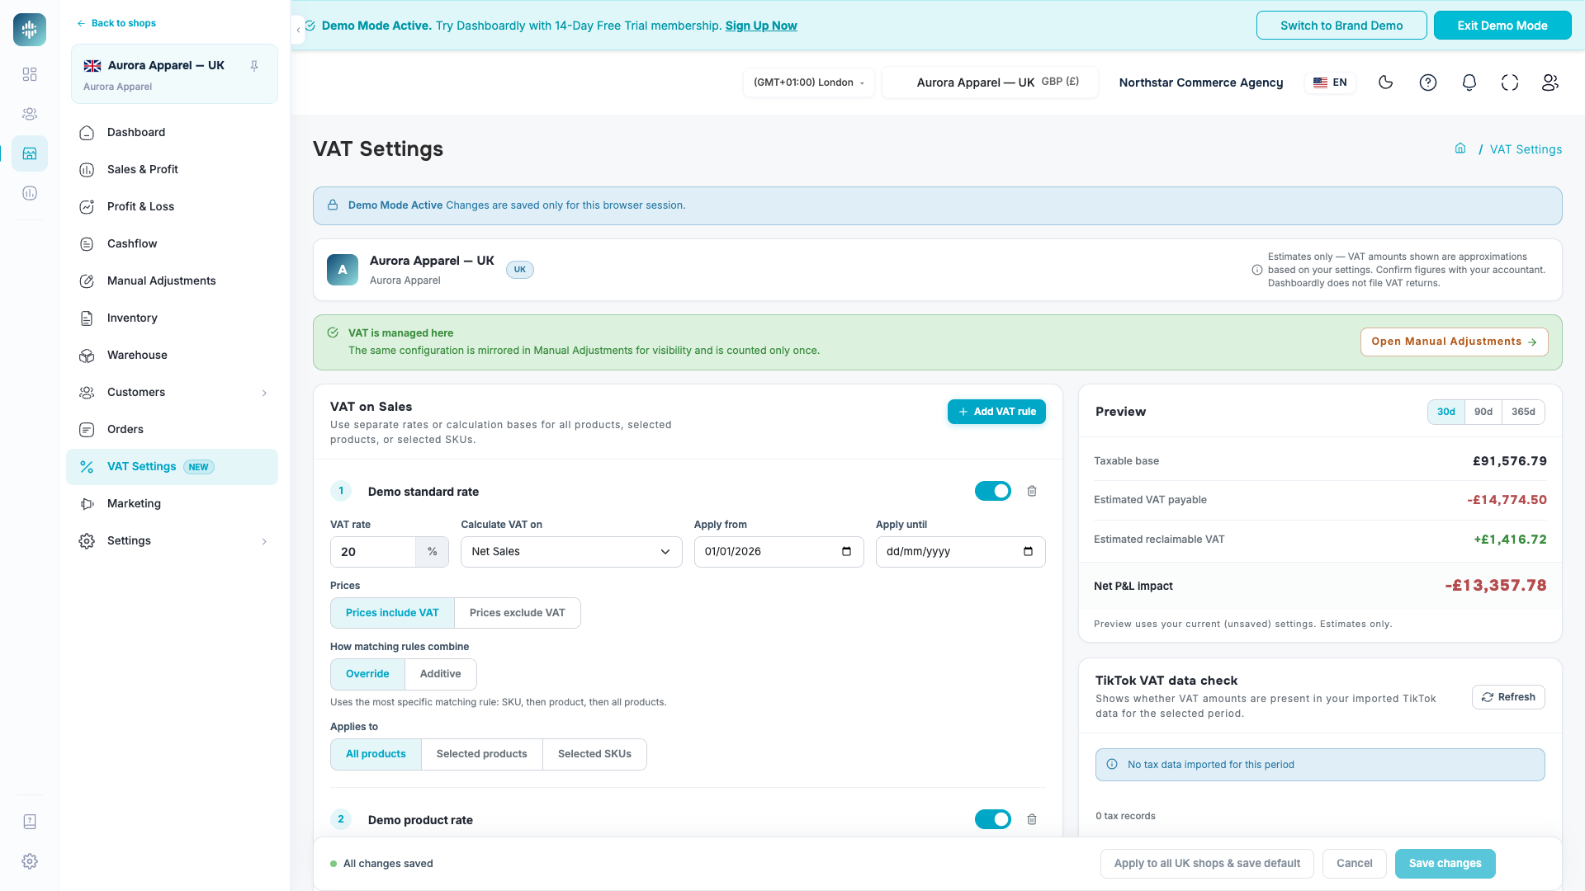Go to home via breadcrumb house icon

pos(1460,148)
